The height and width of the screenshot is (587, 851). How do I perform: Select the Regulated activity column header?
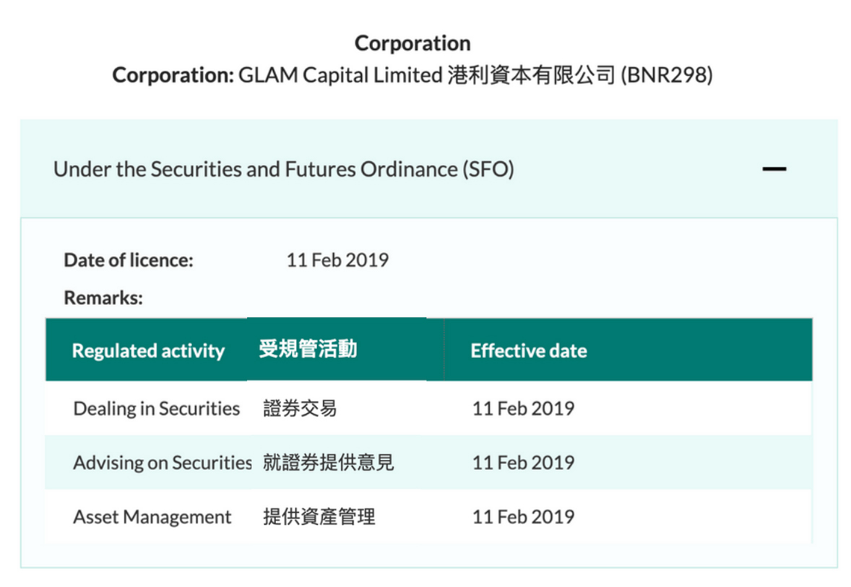[x=148, y=351]
